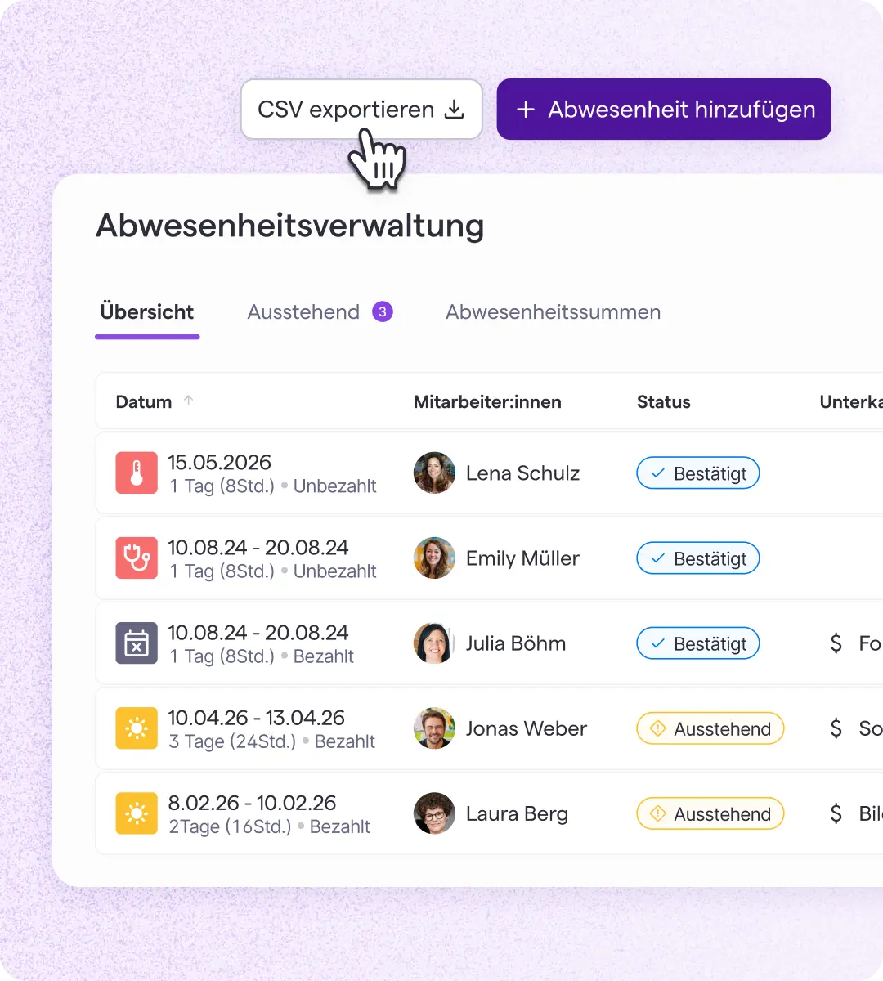Viewport: 883px width, 981px height.
Task: Click the download icon in CSV exportieren
Action: (454, 109)
